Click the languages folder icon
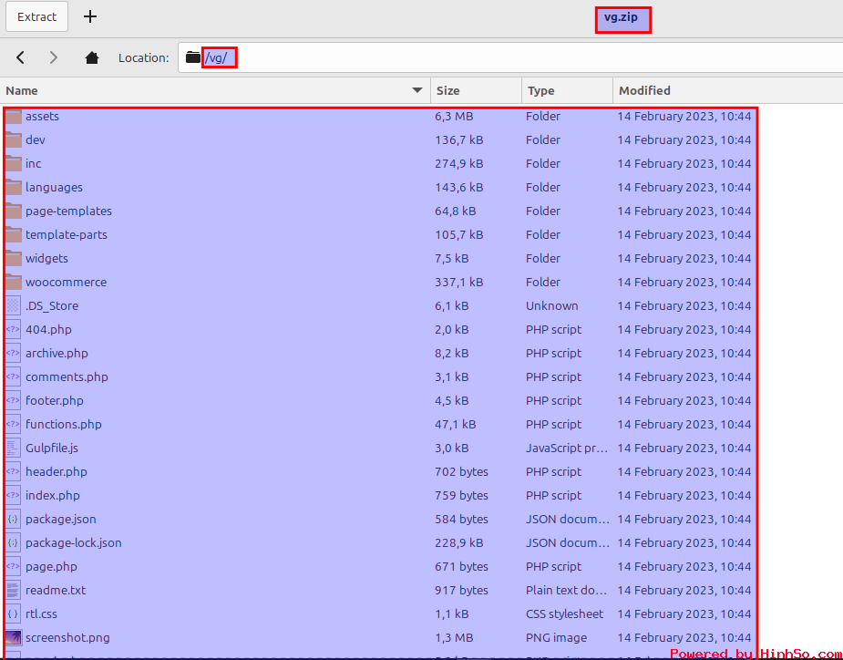The height and width of the screenshot is (660, 843). pyautogui.click(x=14, y=187)
